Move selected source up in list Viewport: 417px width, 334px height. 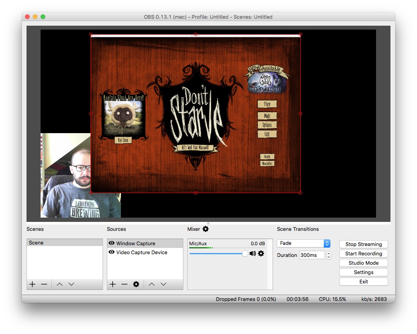(x=152, y=284)
